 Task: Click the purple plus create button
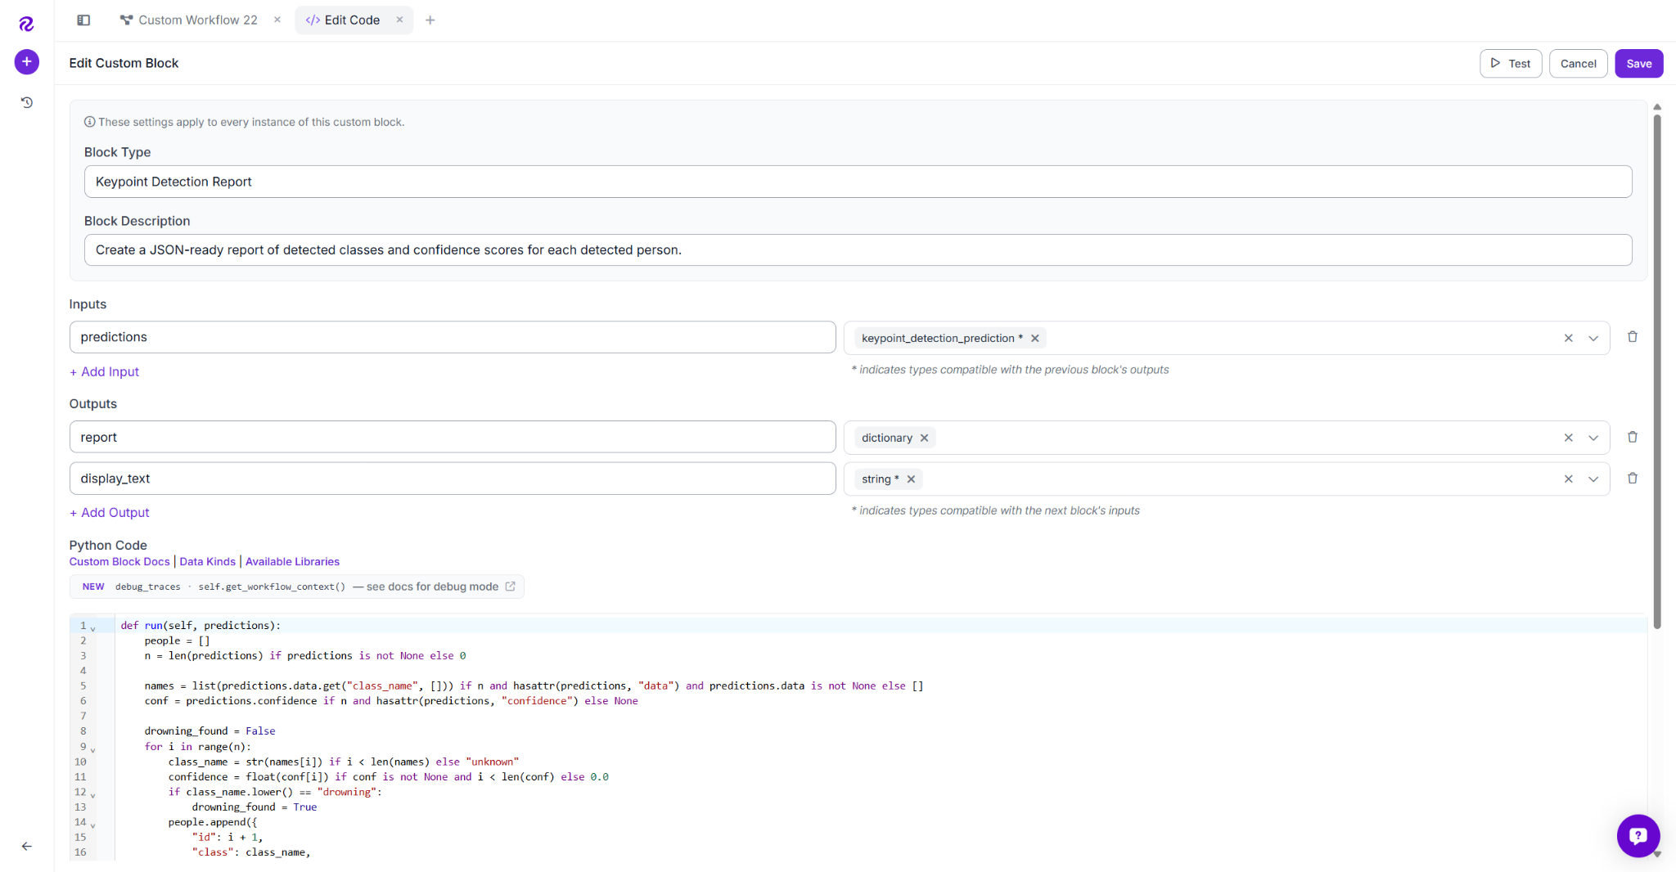pyautogui.click(x=26, y=61)
